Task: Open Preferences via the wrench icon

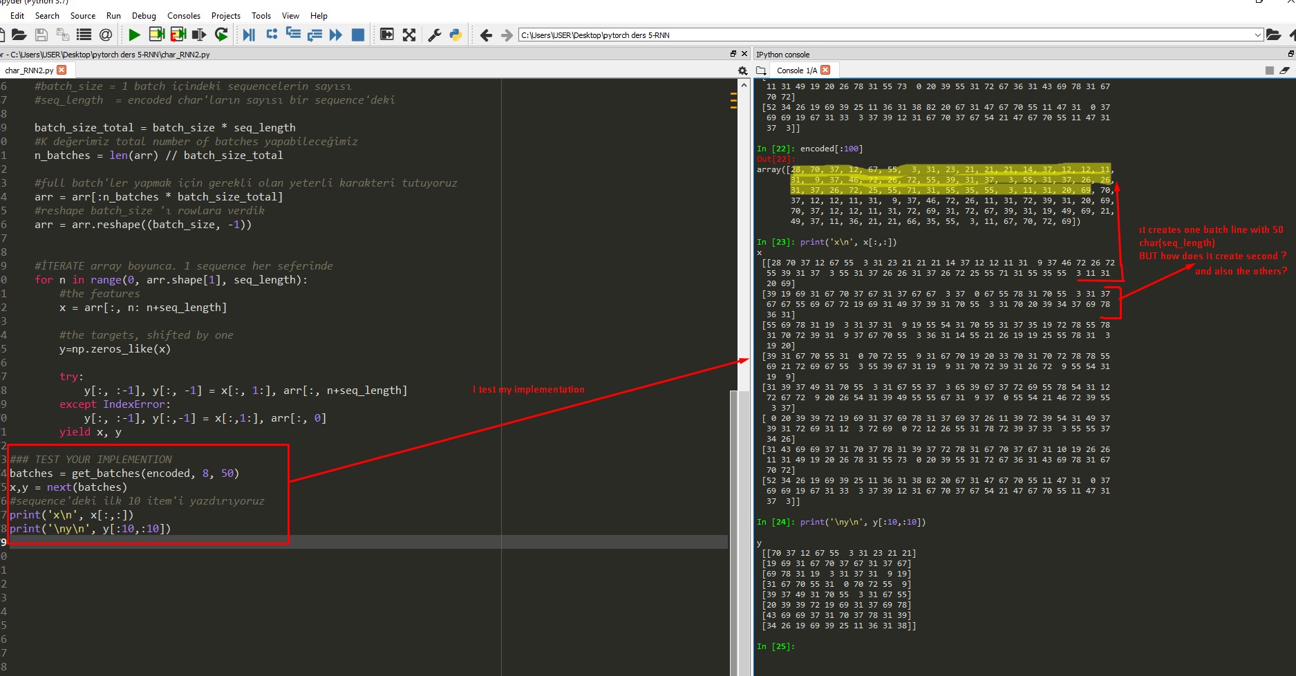Action: [x=435, y=35]
